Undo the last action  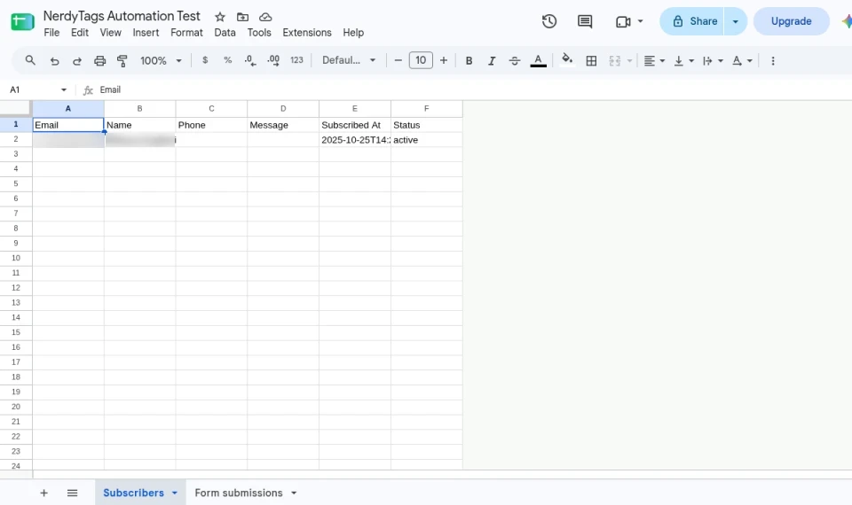[54, 61]
